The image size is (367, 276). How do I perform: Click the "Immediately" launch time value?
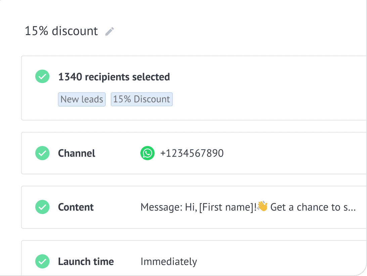[169, 262]
